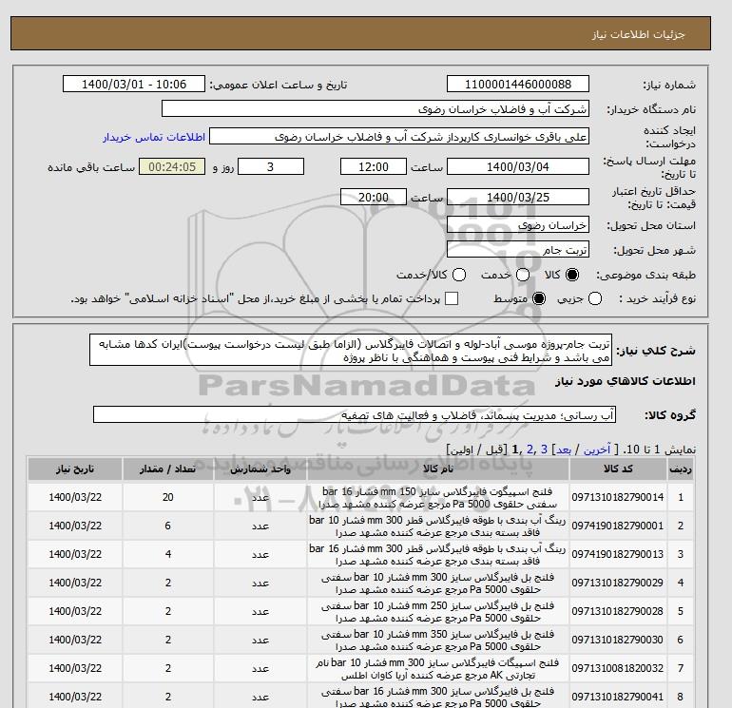Screen dimensions: 732x708
Task: Choose the متوسط purchase type radio
Action: (539, 298)
